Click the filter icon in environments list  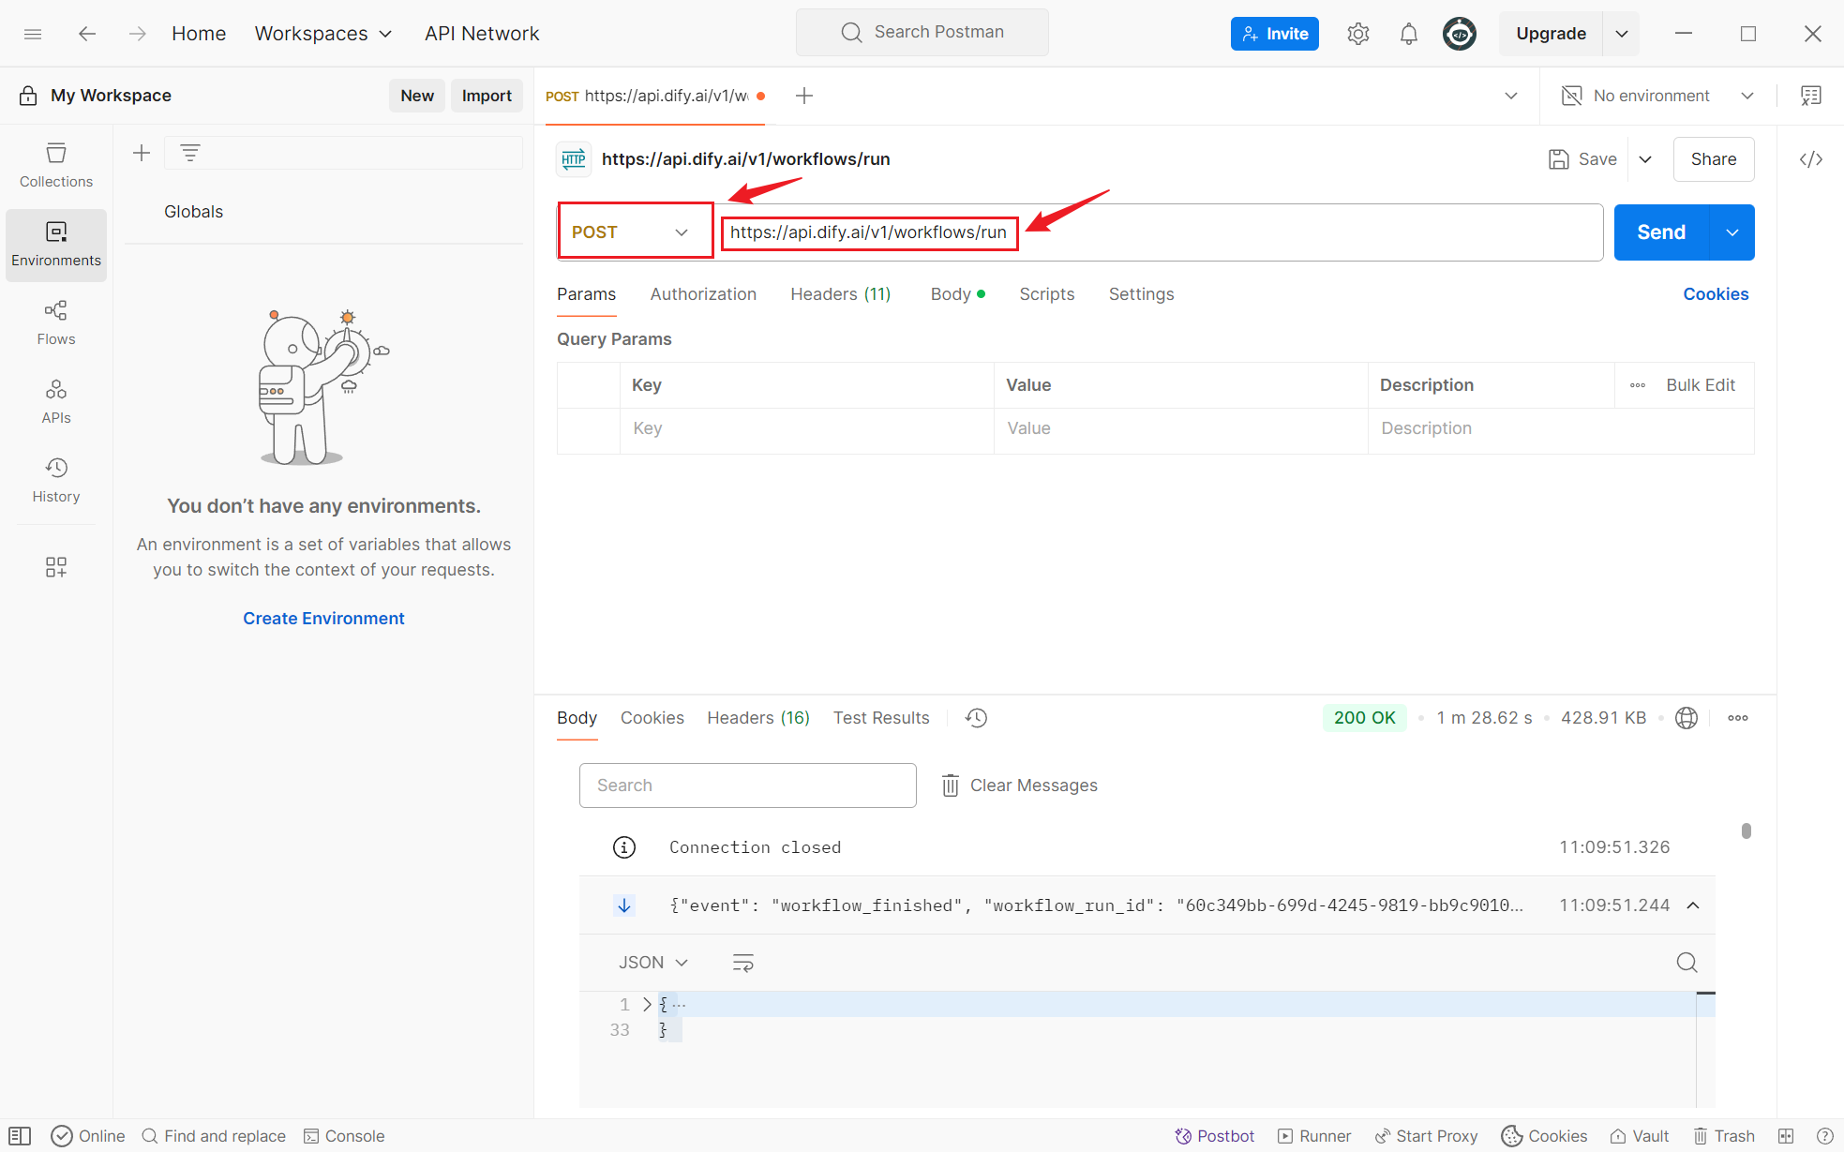click(x=190, y=153)
